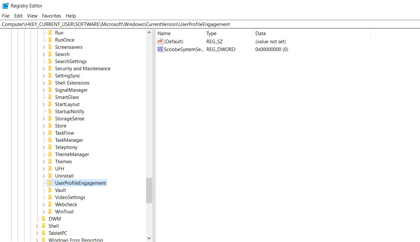The height and width of the screenshot is (242, 420).
Task: Expand the Webcheck key
Action: tap(44, 205)
